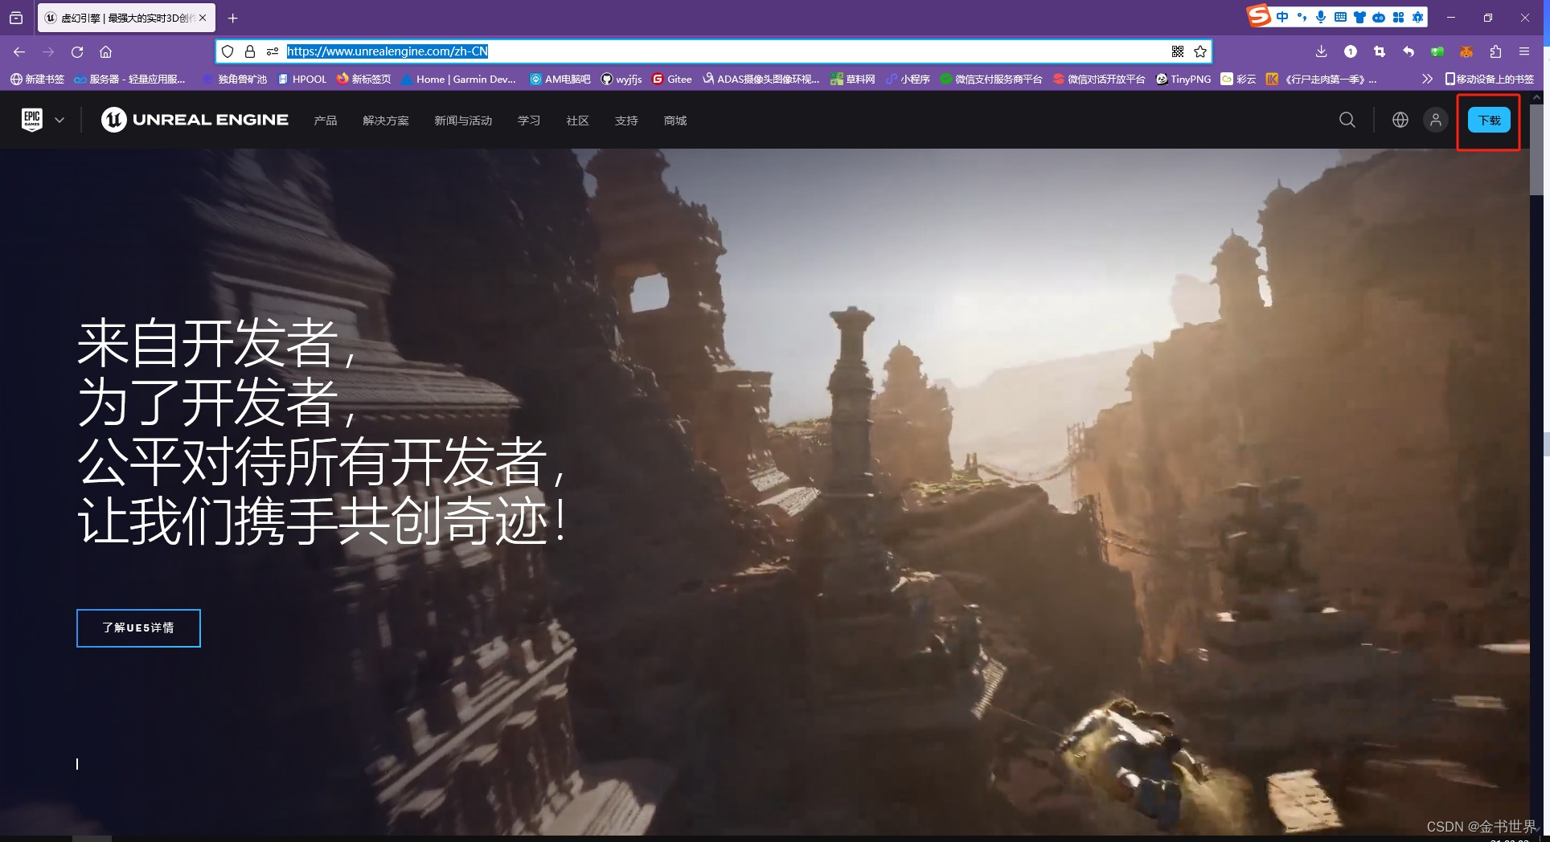
Task: Open the MetaMask fox extension icon
Action: pyautogui.click(x=1466, y=51)
